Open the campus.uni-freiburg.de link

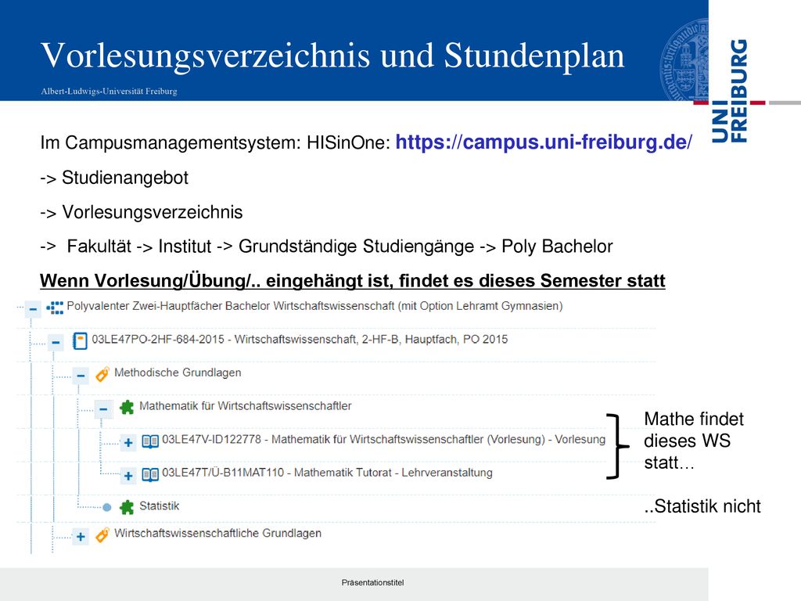[544, 142]
